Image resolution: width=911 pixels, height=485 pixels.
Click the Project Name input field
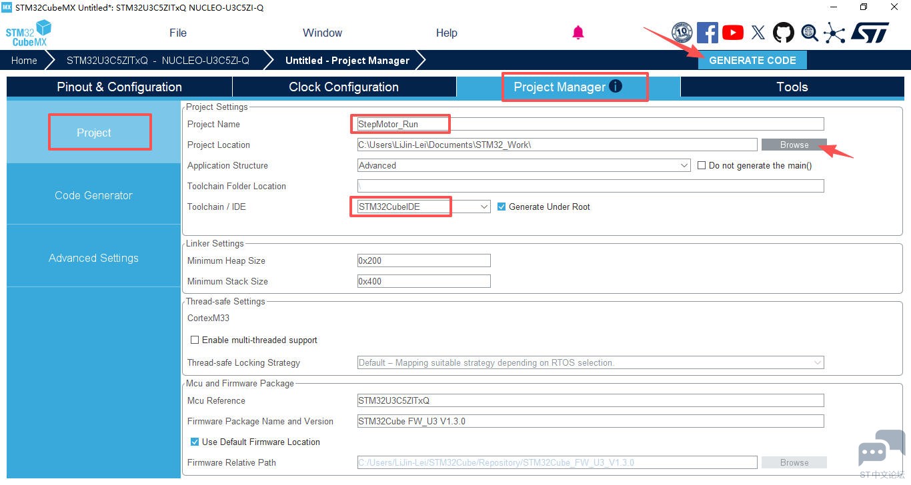tap(591, 124)
